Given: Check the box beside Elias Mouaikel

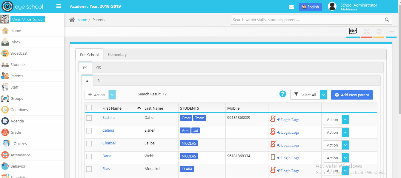Looking at the screenshot, I should [x=89, y=169].
